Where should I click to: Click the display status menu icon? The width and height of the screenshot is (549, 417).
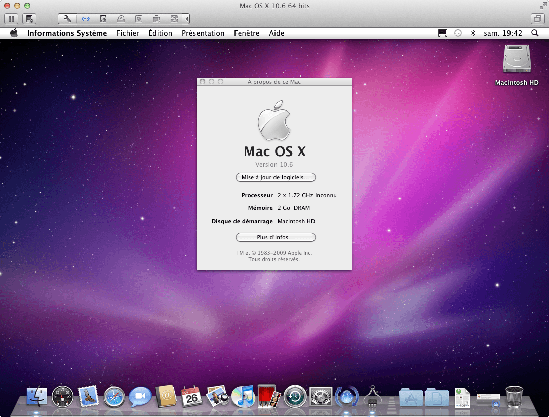(443, 33)
